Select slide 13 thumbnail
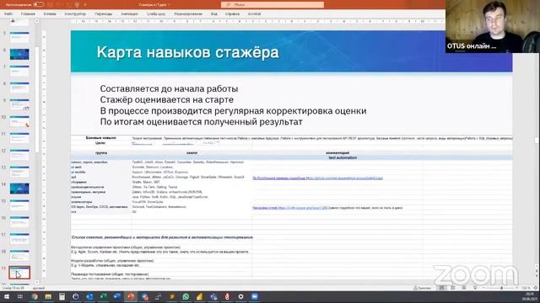This screenshot has width=540, height=303. [x=19, y=172]
